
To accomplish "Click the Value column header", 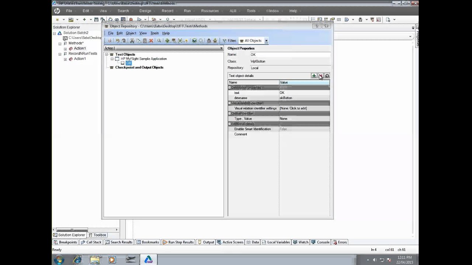I will click(x=304, y=82).
